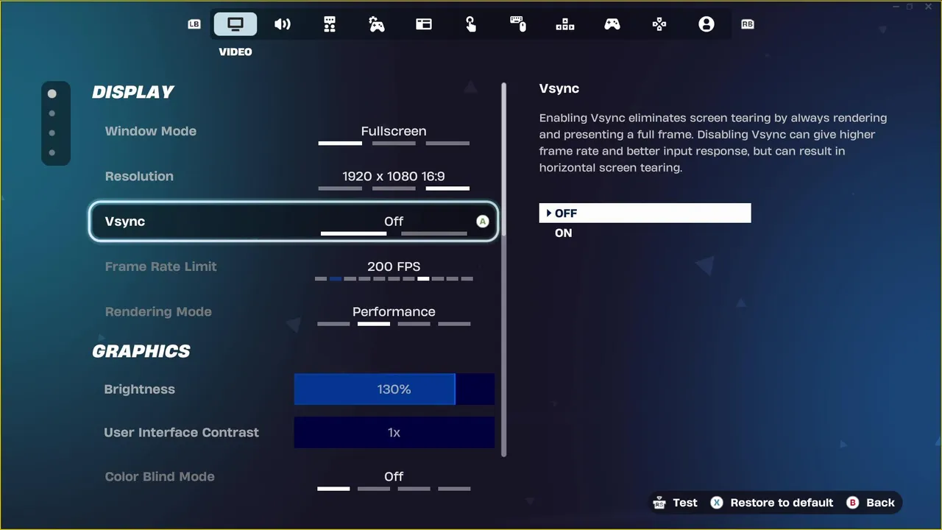Click the Frame Rate Limit label

[161, 266]
